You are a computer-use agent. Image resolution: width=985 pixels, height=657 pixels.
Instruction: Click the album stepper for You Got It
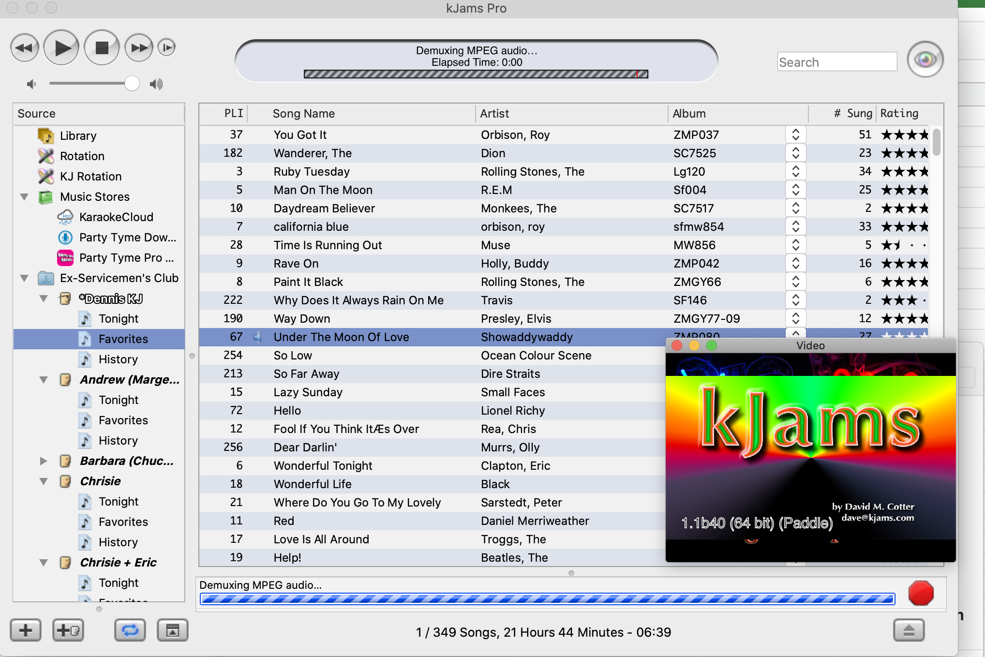point(795,134)
